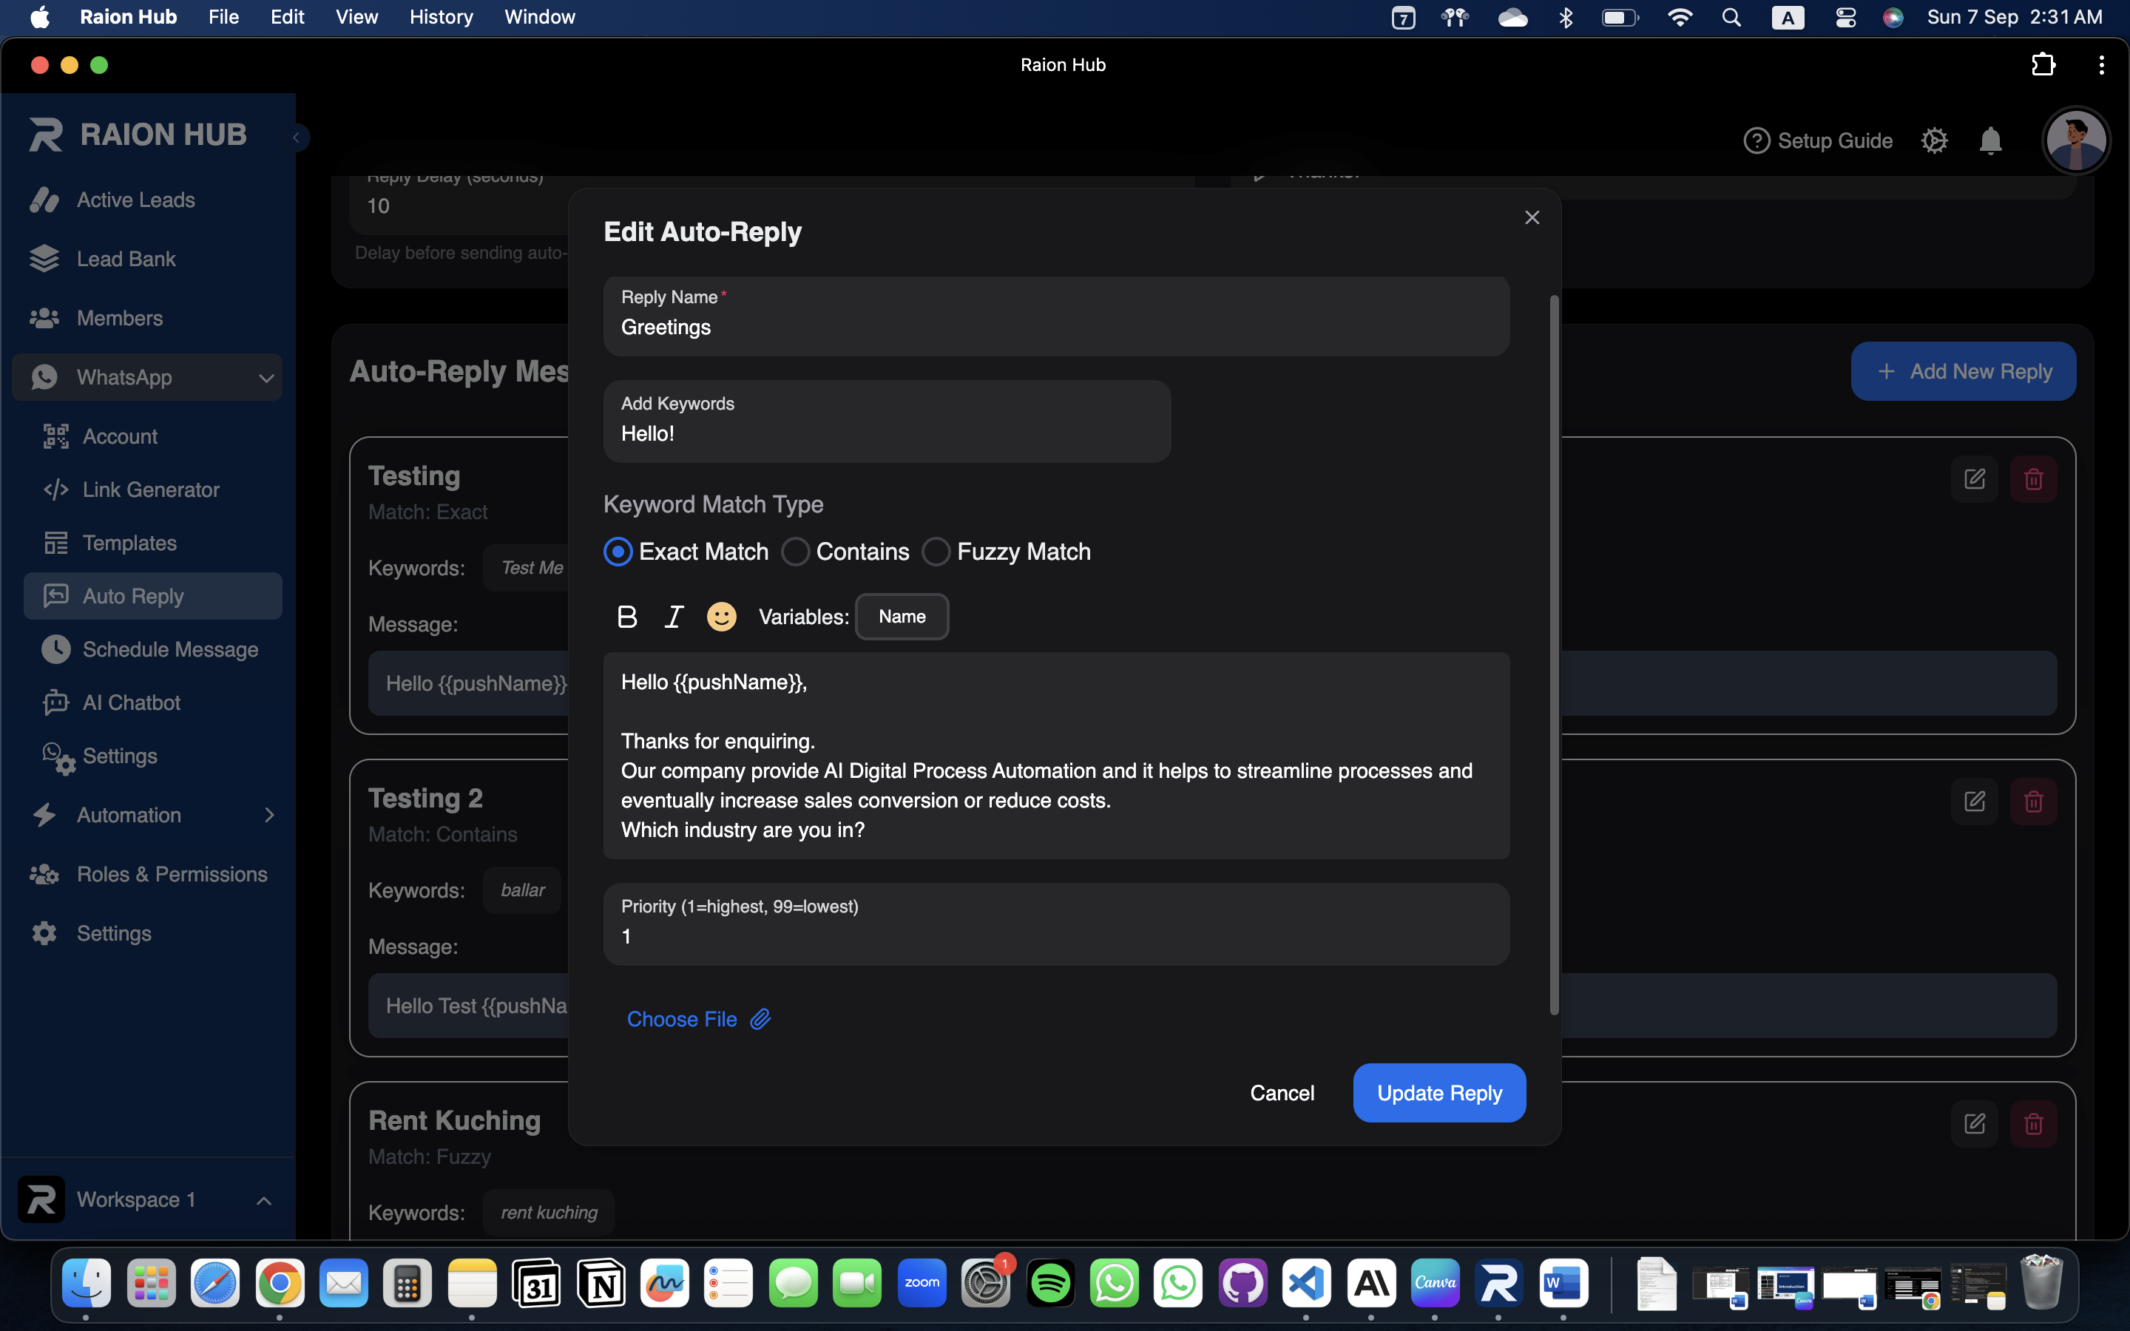Delete the Testing 2 auto-reply
This screenshot has width=2130, height=1331.
tap(2033, 801)
